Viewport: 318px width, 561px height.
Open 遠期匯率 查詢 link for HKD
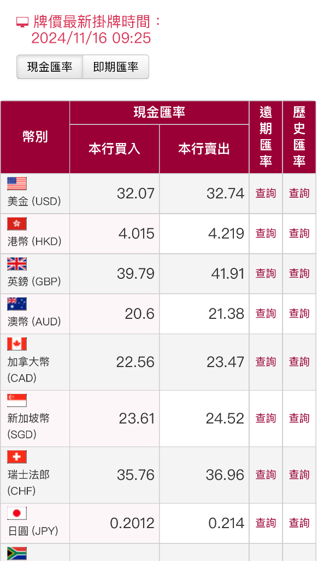(266, 233)
